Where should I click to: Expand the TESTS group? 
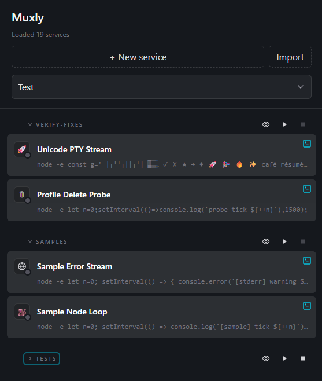(42, 358)
